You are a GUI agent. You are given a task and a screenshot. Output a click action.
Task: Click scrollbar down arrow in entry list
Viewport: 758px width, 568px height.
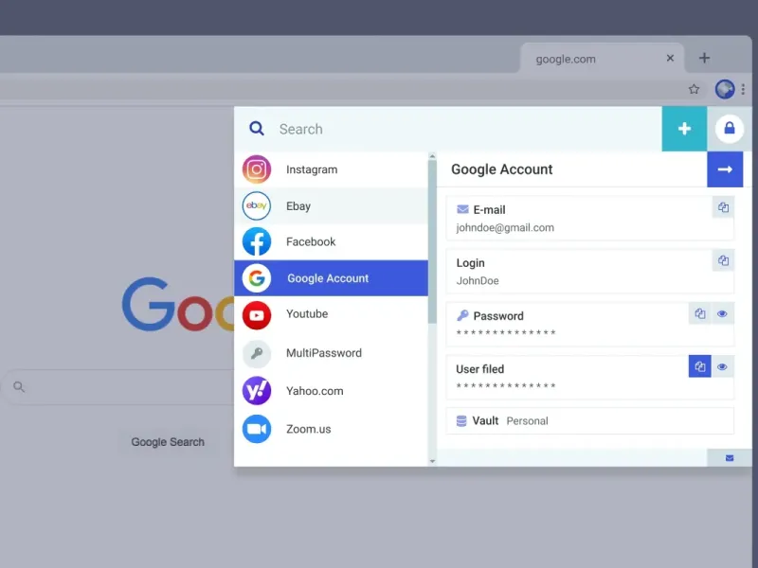(x=432, y=461)
